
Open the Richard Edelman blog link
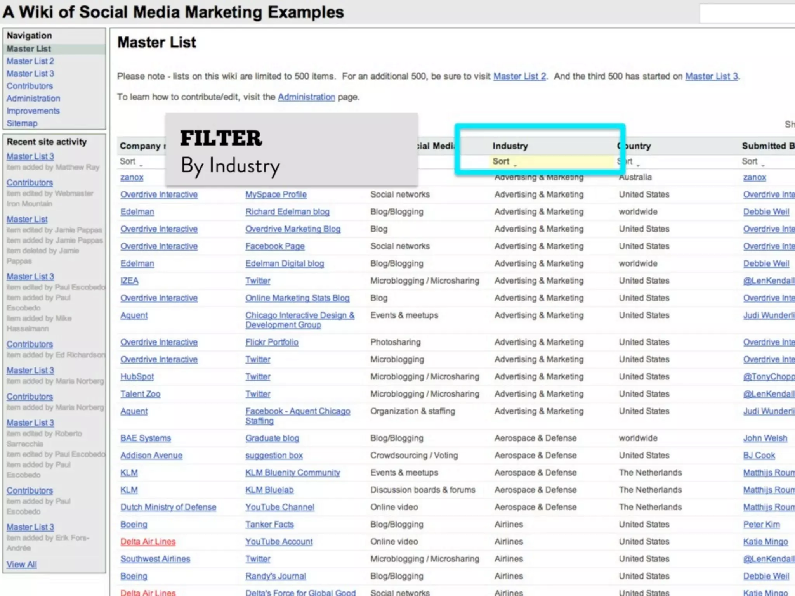pos(287,212)
